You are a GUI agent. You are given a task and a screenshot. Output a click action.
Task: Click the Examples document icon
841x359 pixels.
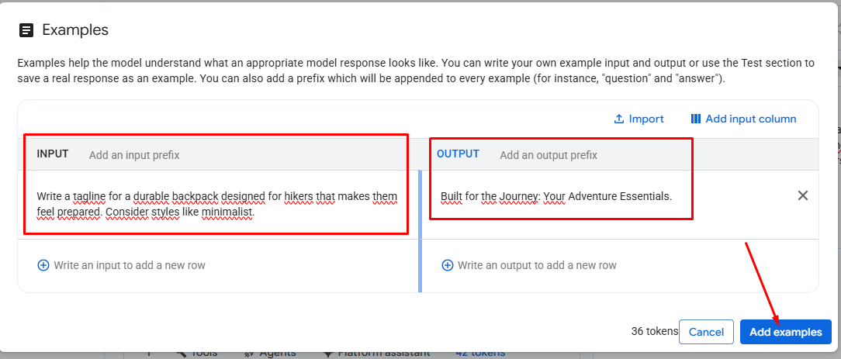pyautogui.click(x=26, y=30)
